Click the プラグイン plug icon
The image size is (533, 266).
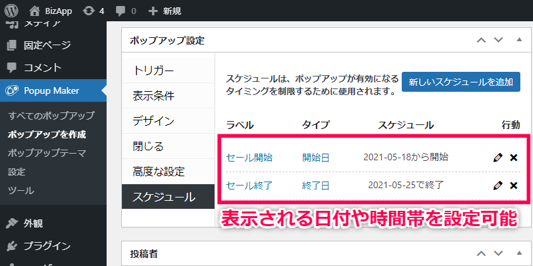point(11,246)
